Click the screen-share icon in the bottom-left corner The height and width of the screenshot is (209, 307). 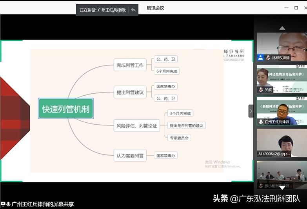click(3, 204)
